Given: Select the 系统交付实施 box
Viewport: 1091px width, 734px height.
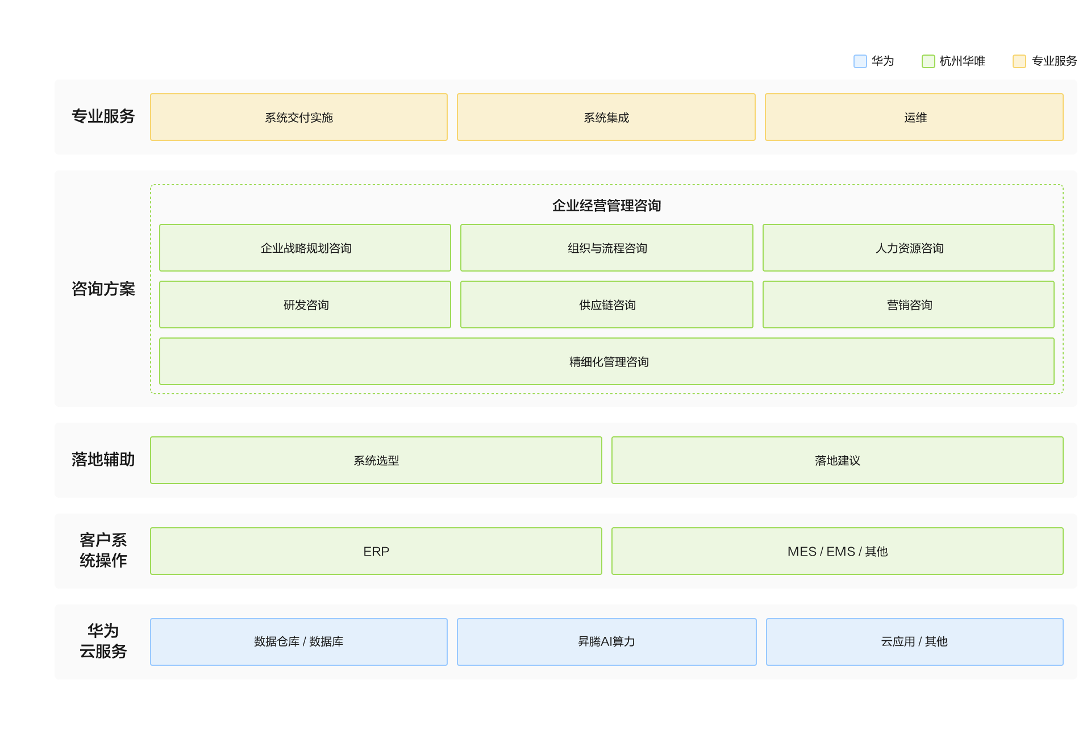Looking at the screenshot, I should 298,117.
